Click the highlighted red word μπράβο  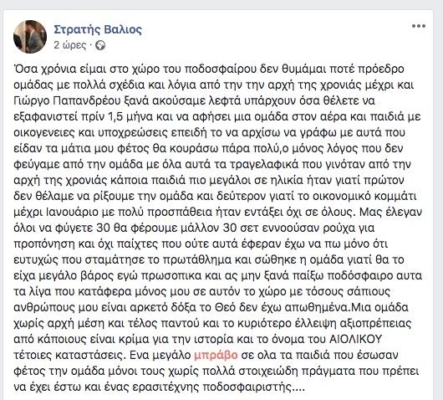(216, 355)
